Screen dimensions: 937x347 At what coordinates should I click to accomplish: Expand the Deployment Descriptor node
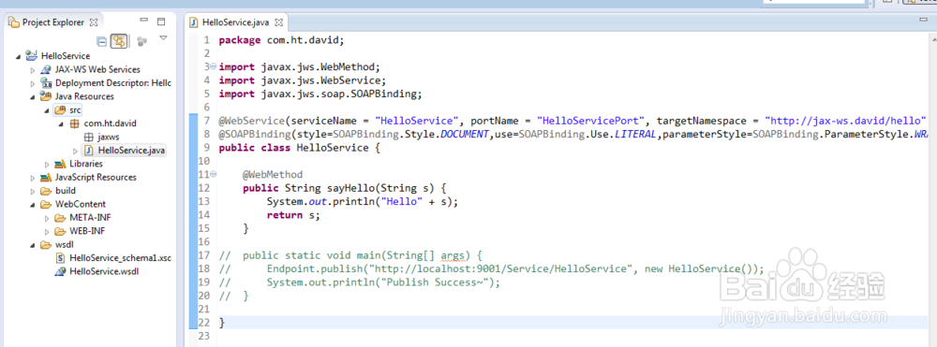32,83
